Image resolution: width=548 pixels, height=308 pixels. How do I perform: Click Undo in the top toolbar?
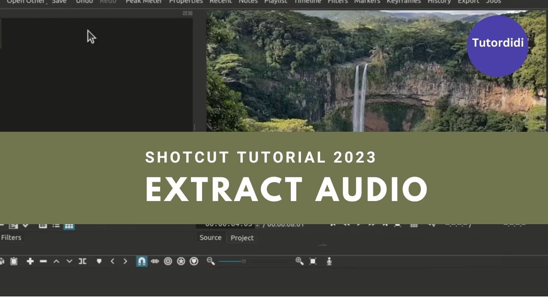pyautogui.click(x=84, y=2)
